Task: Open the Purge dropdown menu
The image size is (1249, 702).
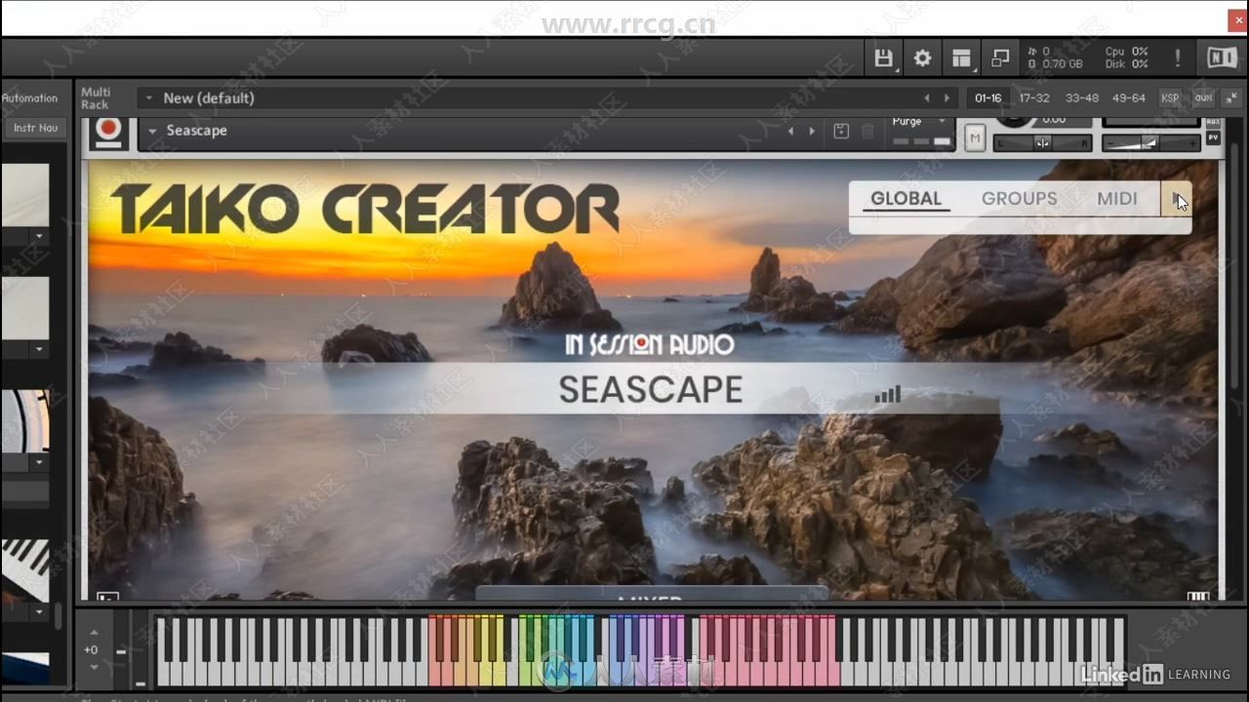Action: pyautogui.click(x=942, y=121)
